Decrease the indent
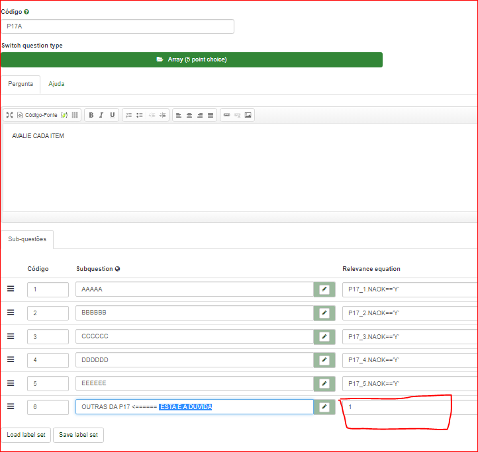478x452 pixels. pos(152,115)
